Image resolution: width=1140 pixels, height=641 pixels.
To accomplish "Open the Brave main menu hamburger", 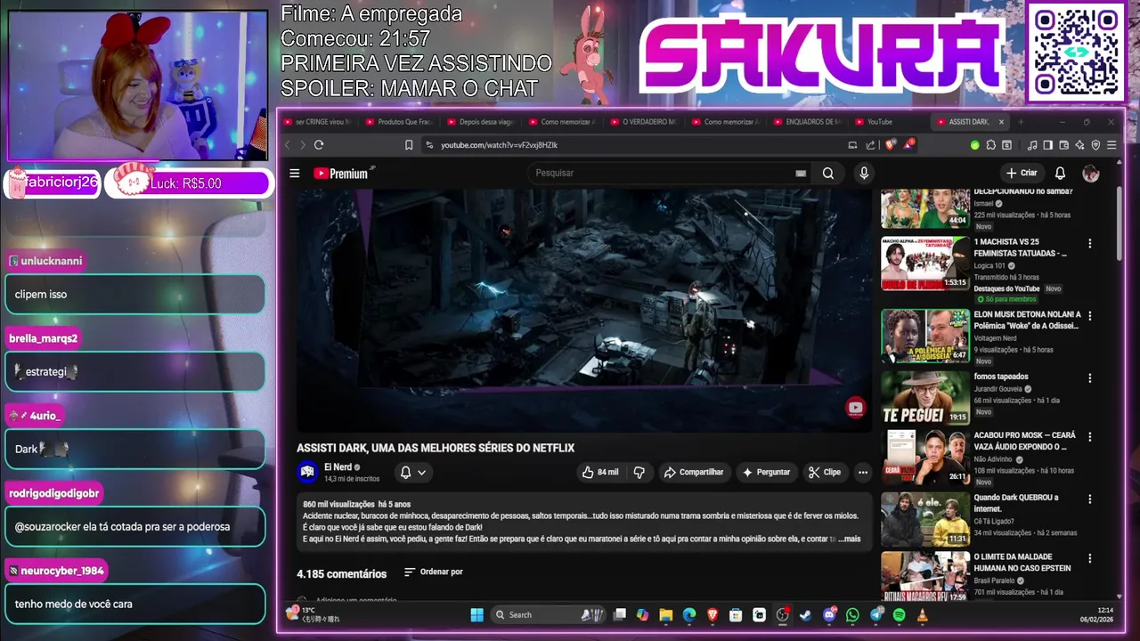I will click(1111, 145).
